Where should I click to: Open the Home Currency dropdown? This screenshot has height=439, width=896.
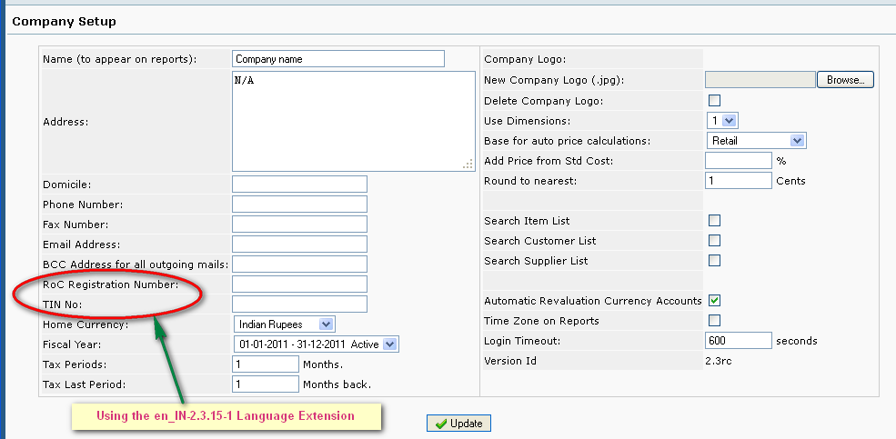click(285, 324)
